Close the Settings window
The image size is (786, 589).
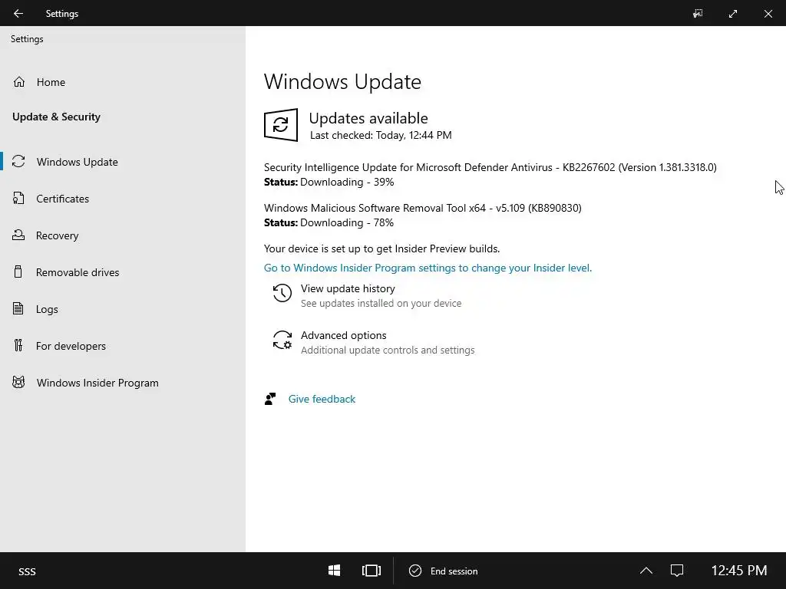[768, 14]
